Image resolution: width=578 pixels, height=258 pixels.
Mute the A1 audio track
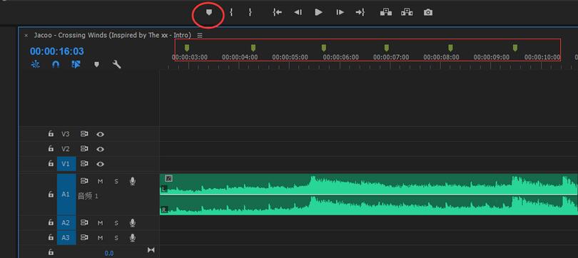coord(101,181)
